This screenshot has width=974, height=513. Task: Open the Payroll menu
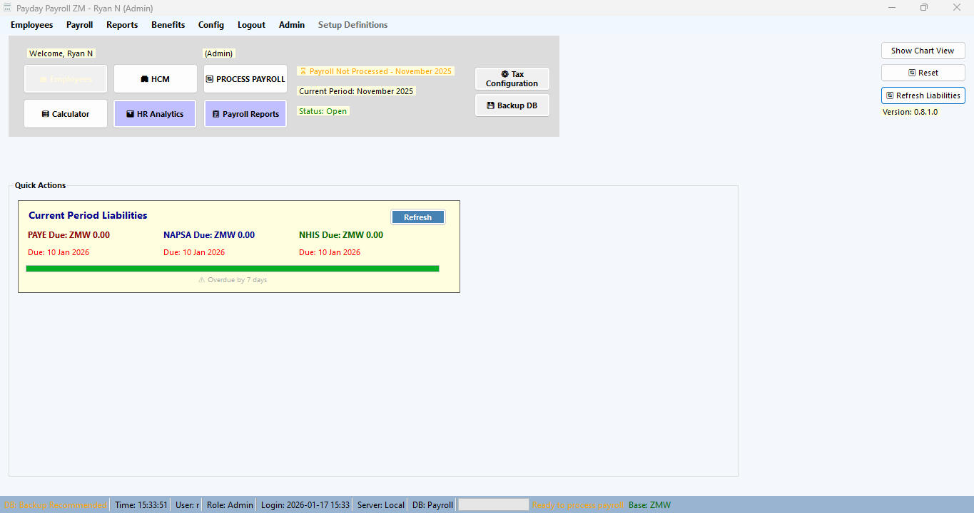[x=79, y=25]
